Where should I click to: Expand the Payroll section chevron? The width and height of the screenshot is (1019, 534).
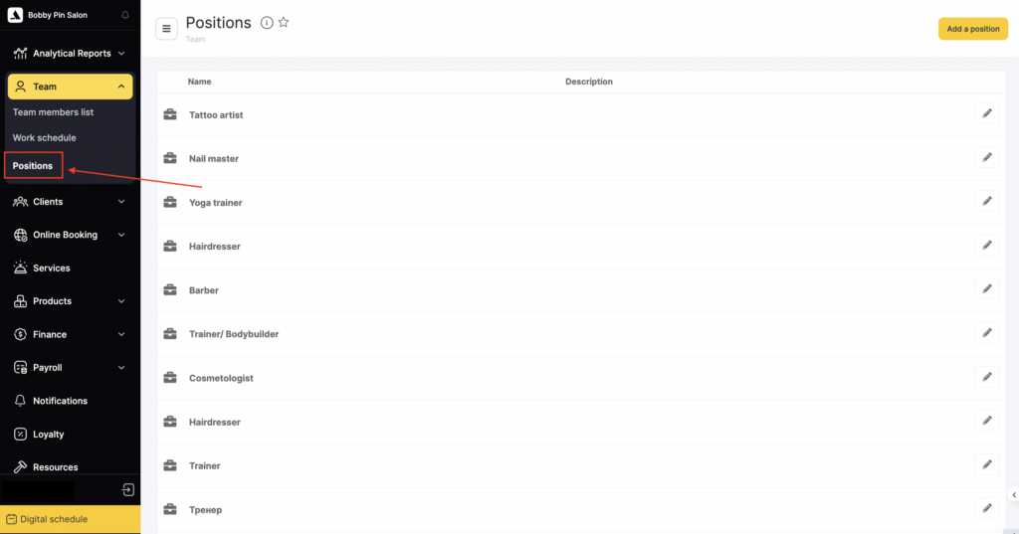121,367
